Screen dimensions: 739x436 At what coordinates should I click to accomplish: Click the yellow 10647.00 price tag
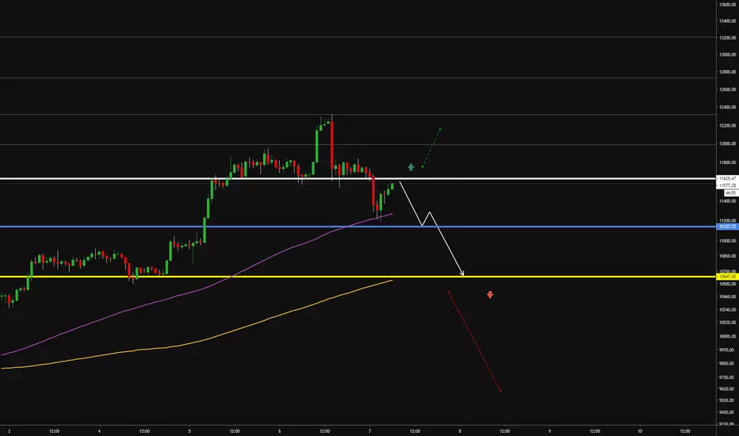click(727, 277)
